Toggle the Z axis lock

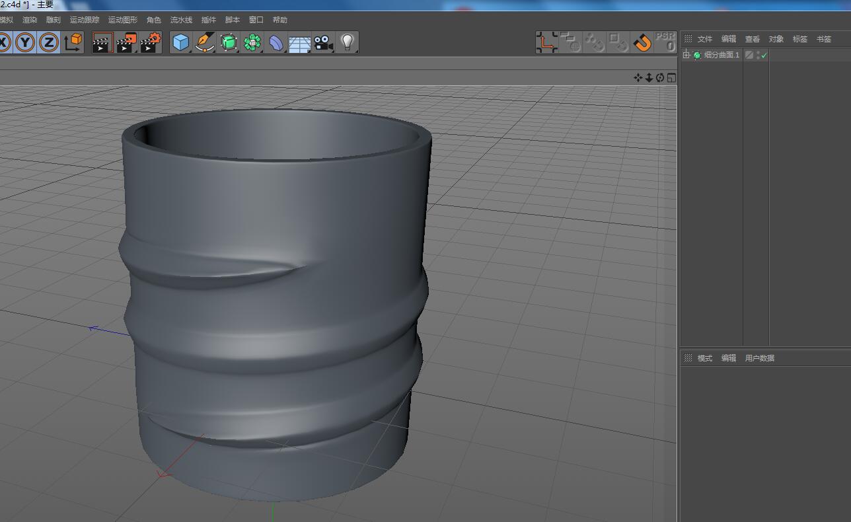click(x=49, y=43)
